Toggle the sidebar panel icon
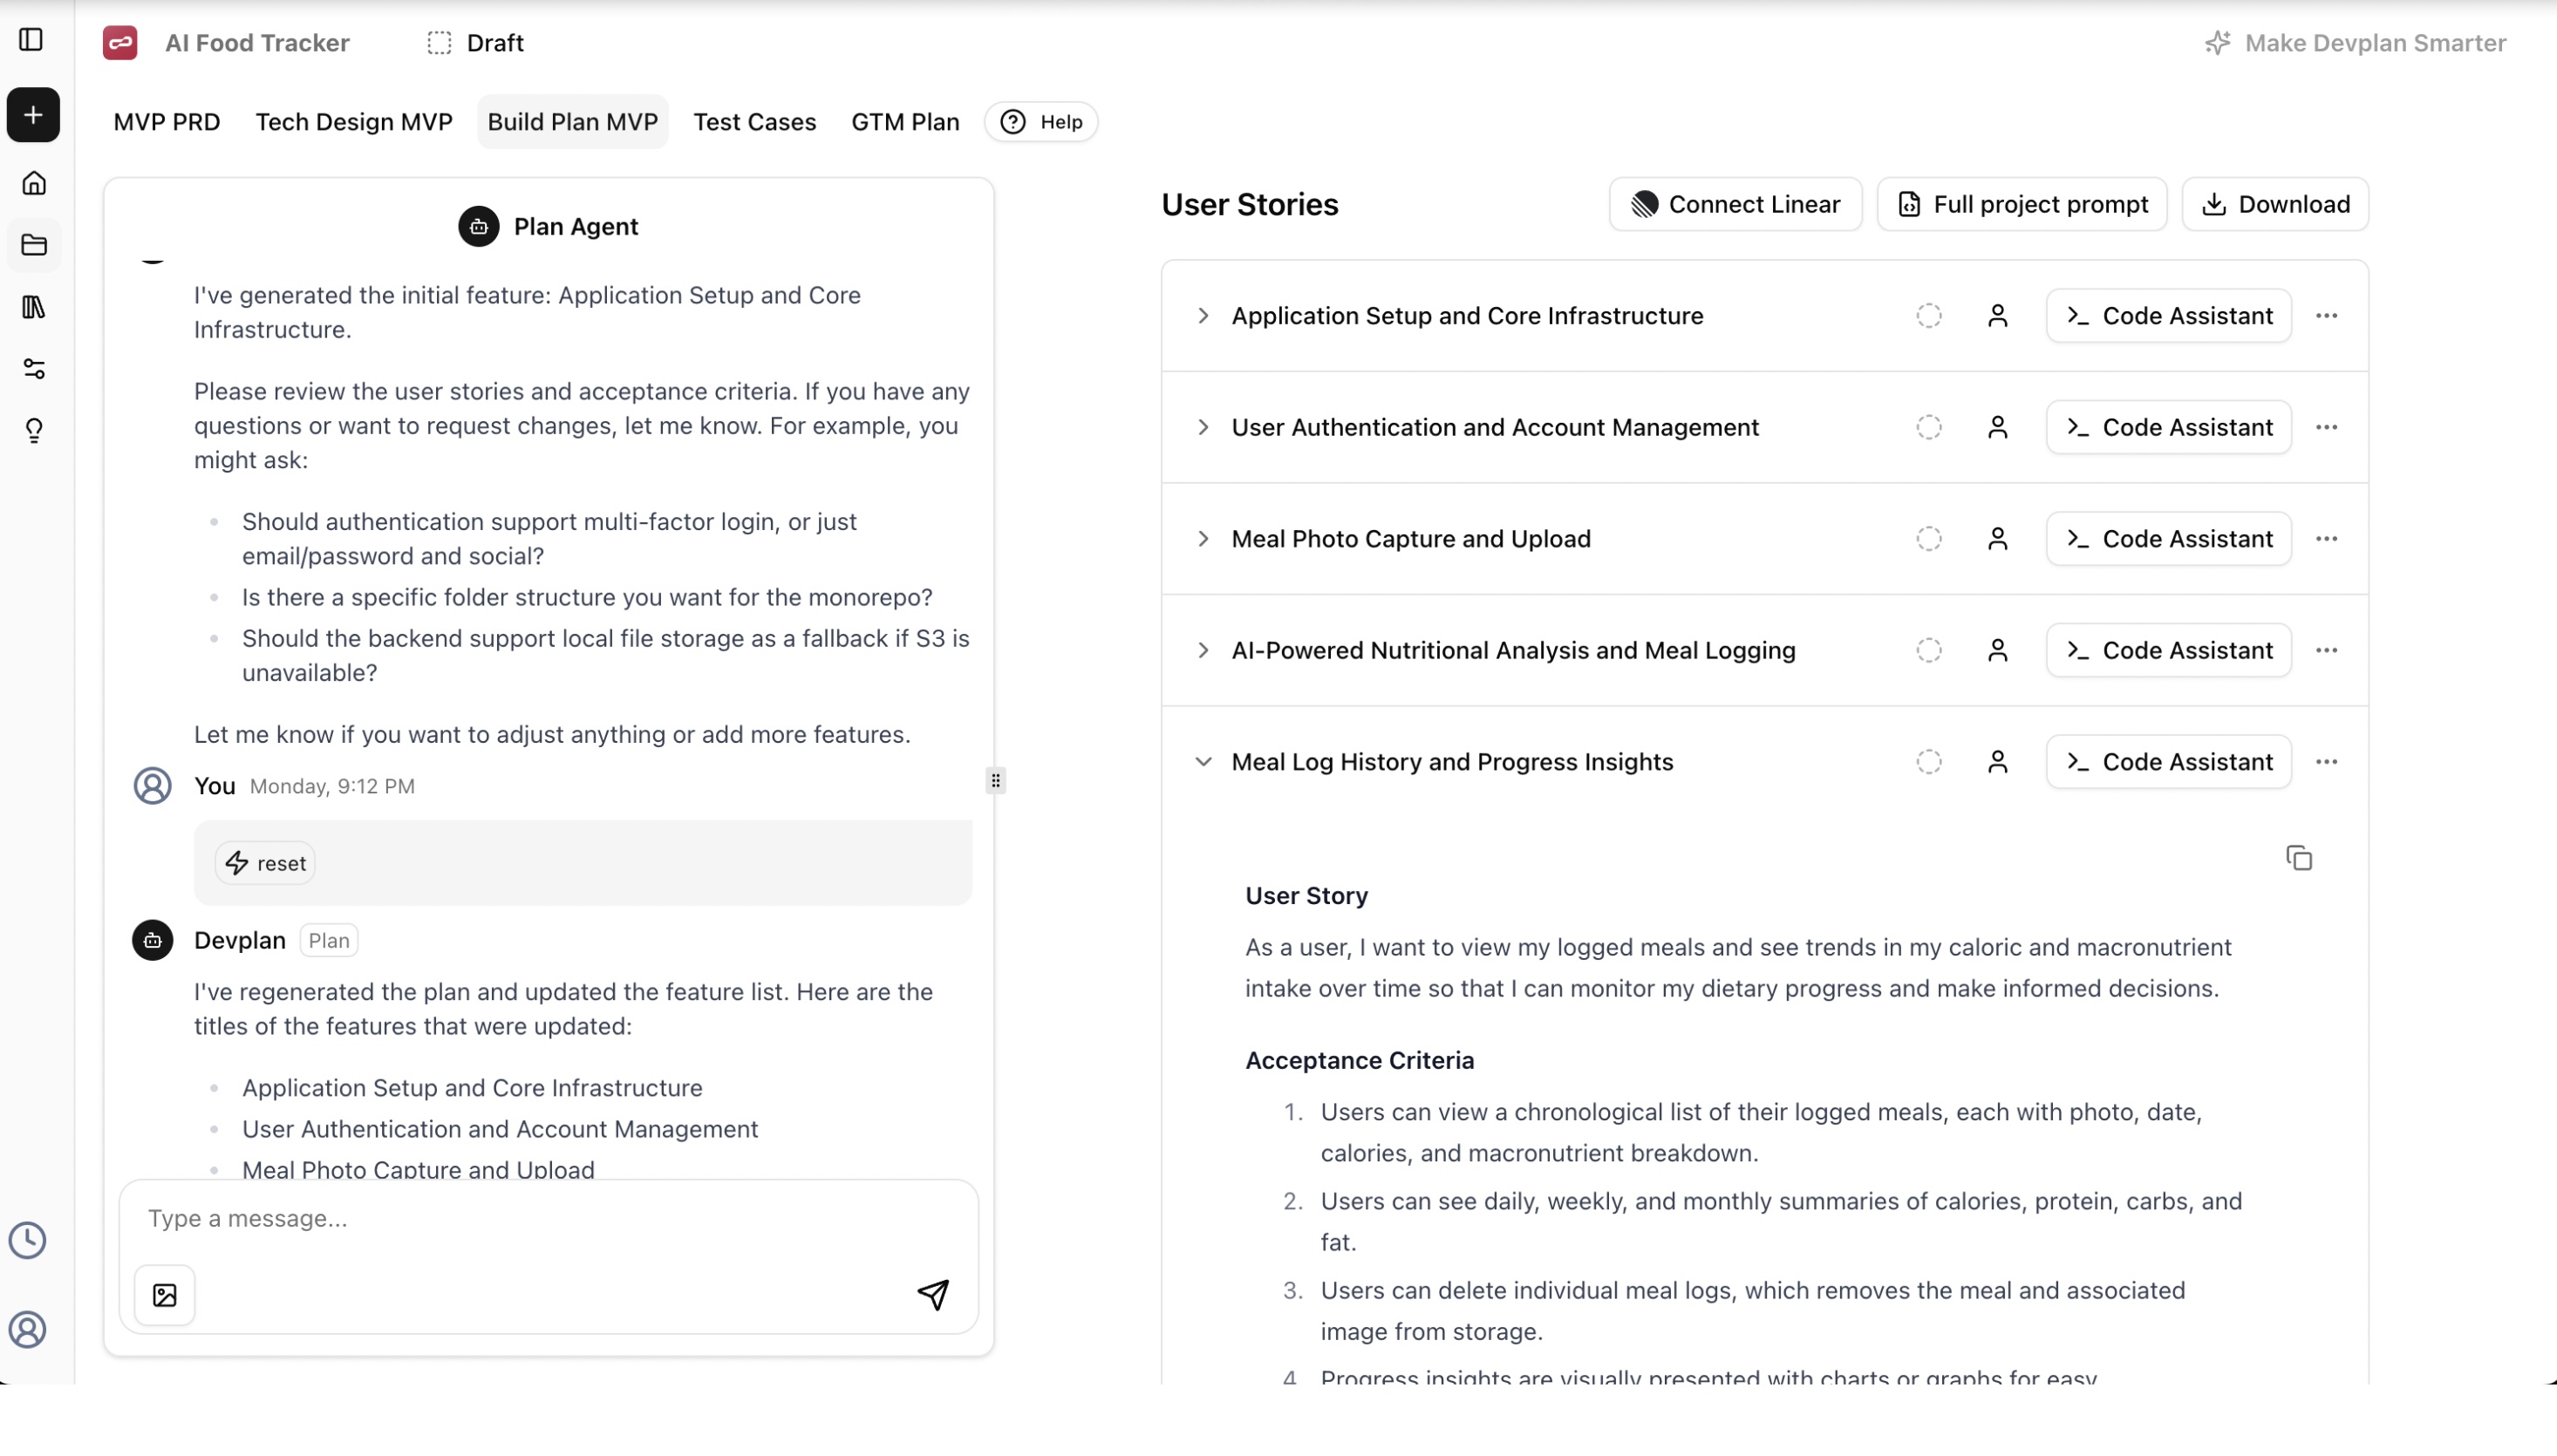The image size is (2557, 1456). coord(32,40)
